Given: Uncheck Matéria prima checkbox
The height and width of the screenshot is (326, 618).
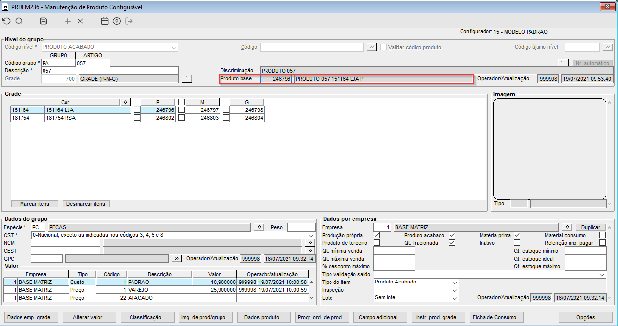Looking at the screenshot, I should pos(517,235).
